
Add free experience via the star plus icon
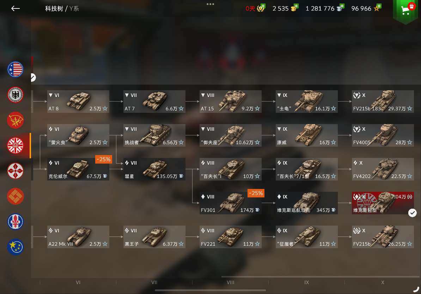tap(377, 8)
